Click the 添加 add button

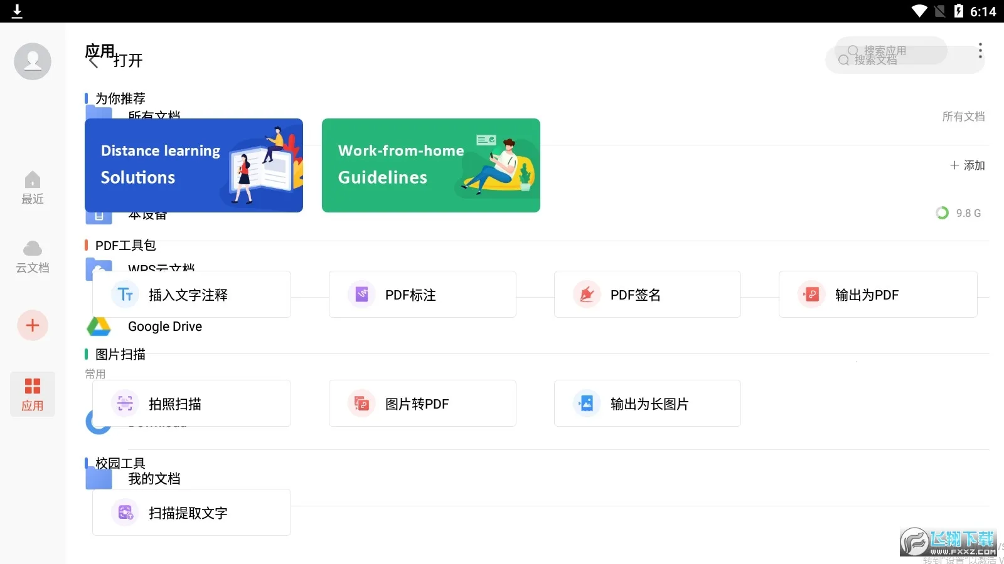[x=967, y=165]
